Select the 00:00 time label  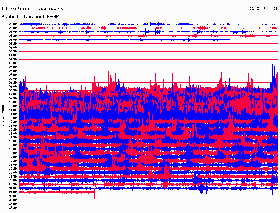pyautogui.click(x=13, y=24)
